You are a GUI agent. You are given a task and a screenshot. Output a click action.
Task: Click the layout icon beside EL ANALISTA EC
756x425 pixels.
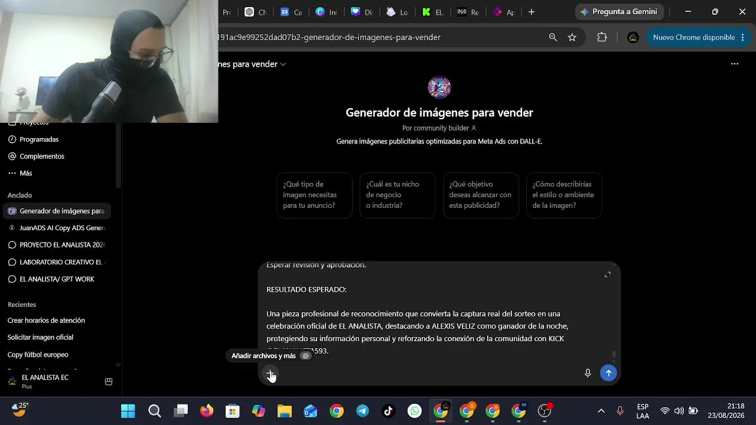(109, 381)
